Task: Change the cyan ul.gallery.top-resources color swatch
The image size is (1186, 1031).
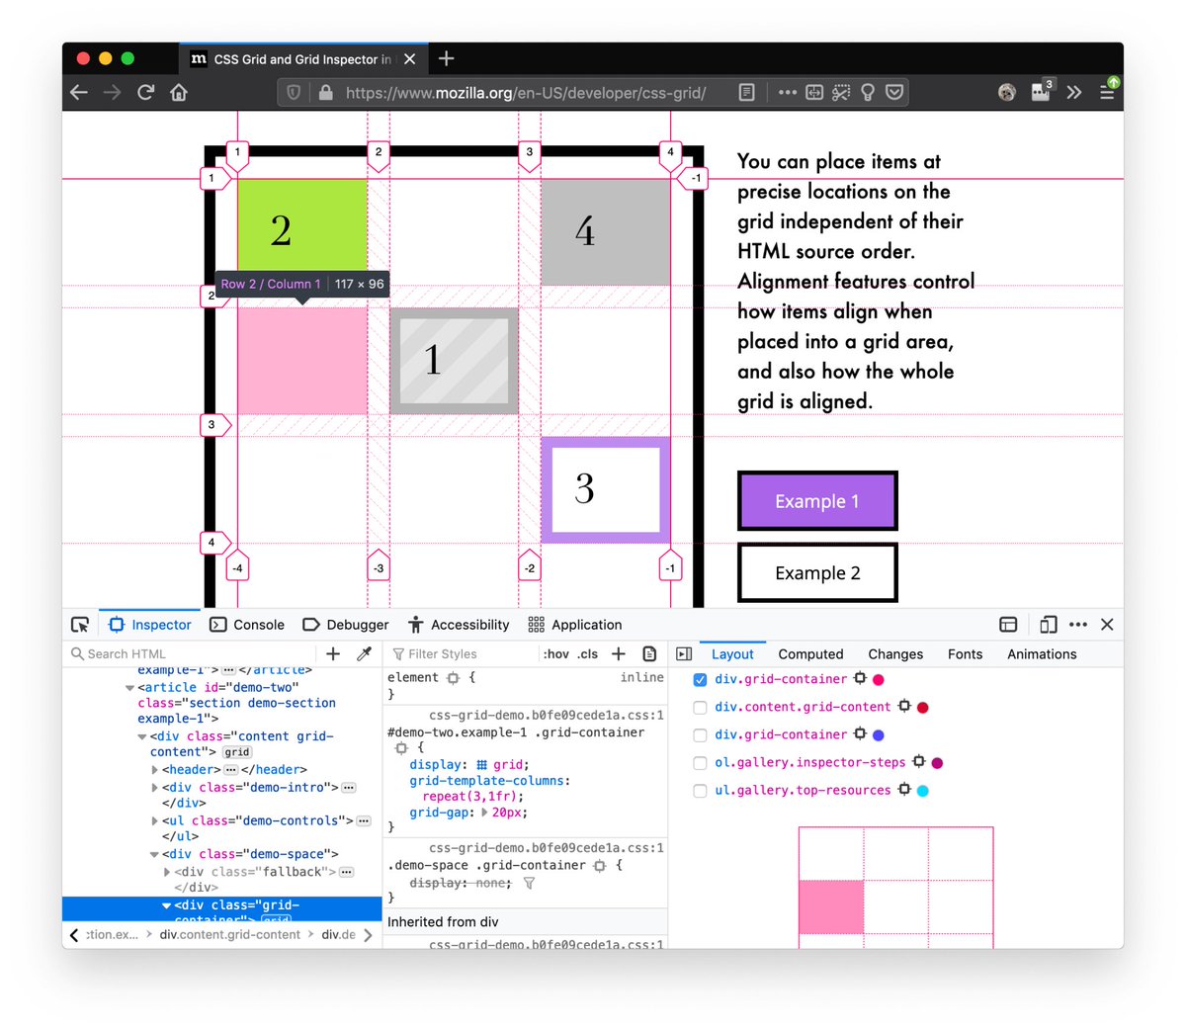Action: [923, 791]
